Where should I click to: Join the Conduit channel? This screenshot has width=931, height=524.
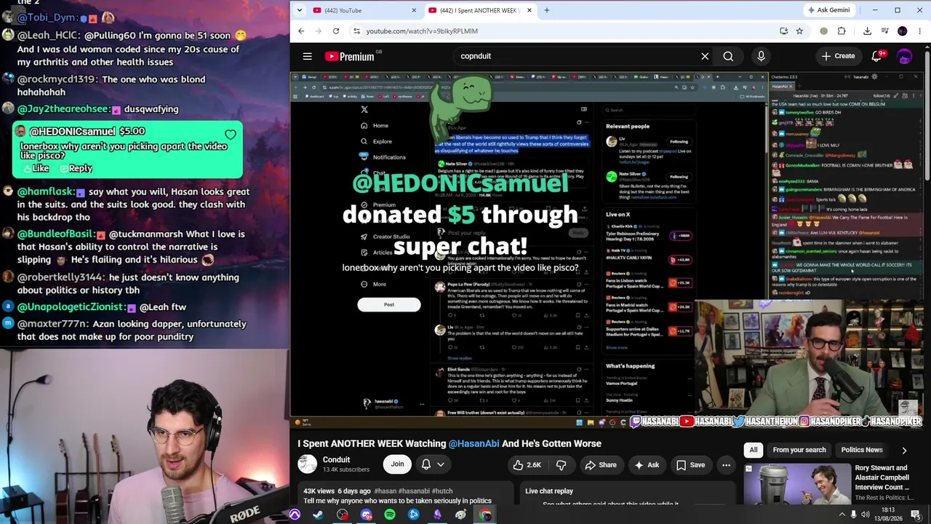(397, 464)
